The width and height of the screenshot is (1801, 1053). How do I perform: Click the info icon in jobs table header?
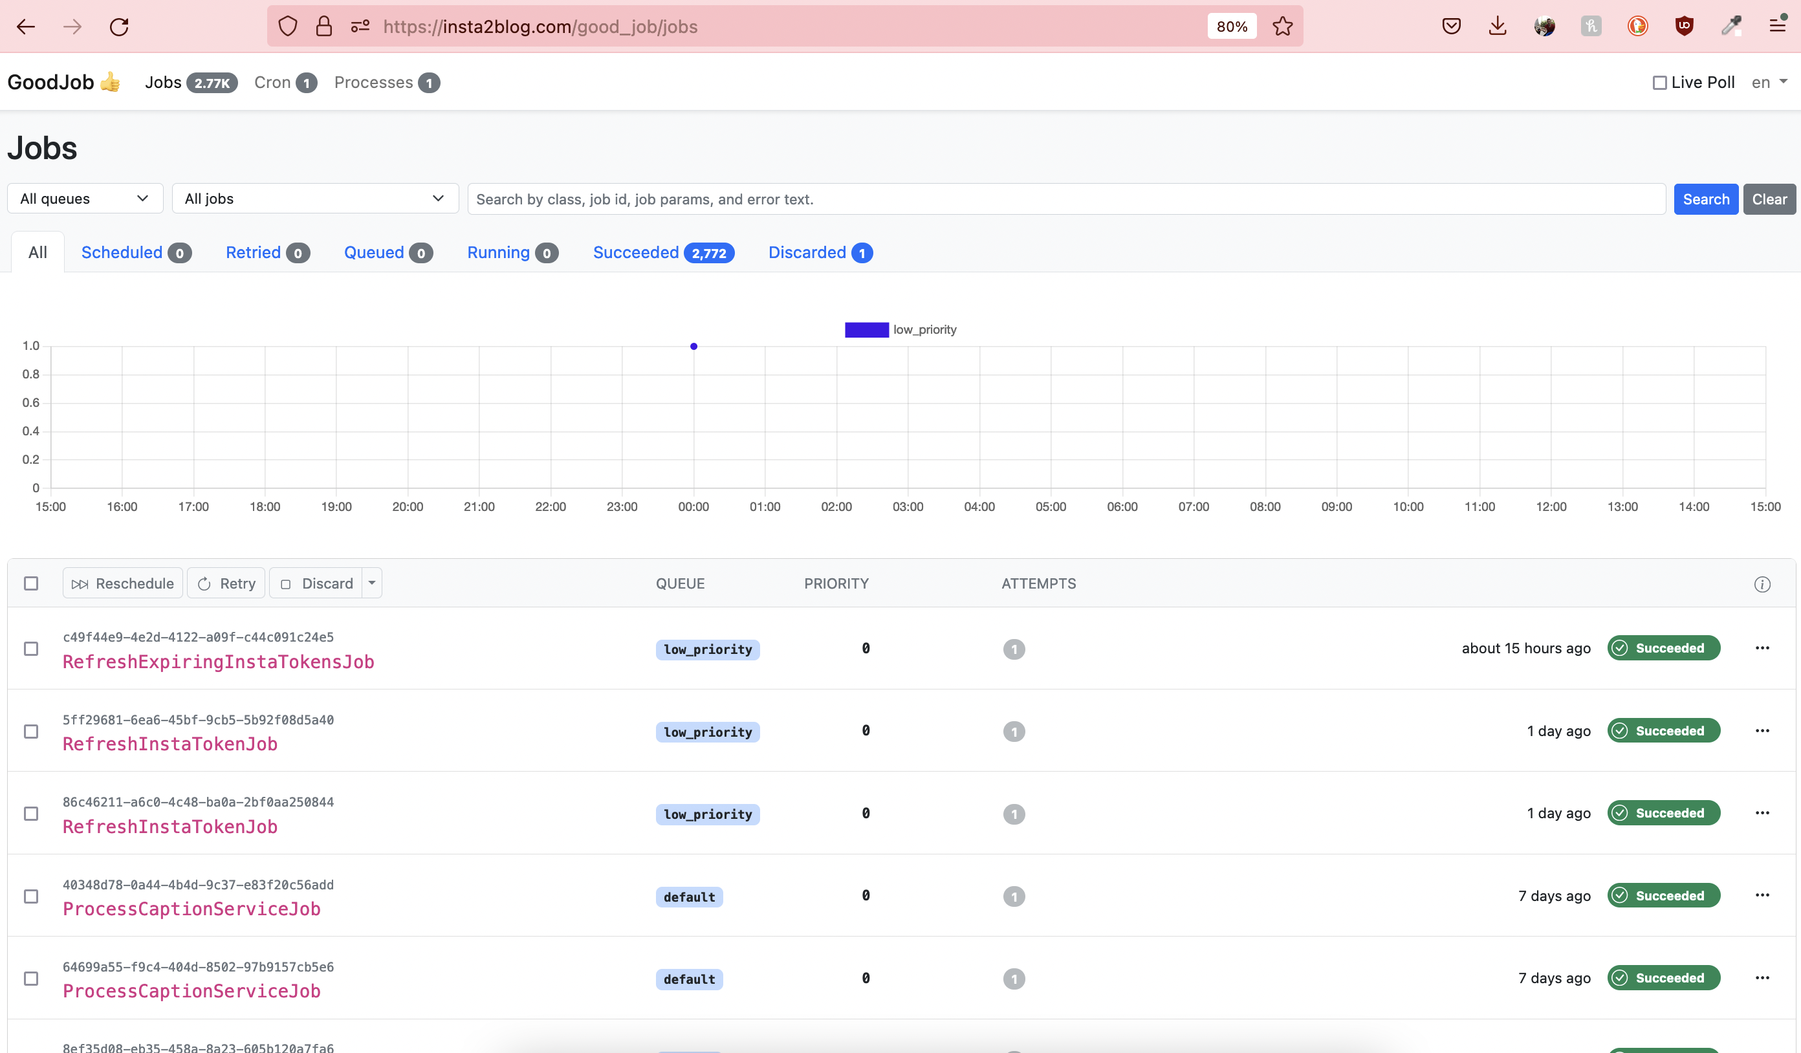tap(1762, 584)
